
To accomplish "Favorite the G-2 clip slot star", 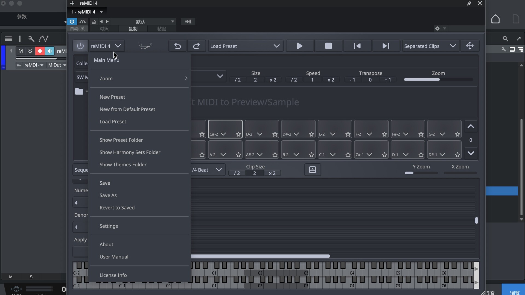I will [457, 134].
